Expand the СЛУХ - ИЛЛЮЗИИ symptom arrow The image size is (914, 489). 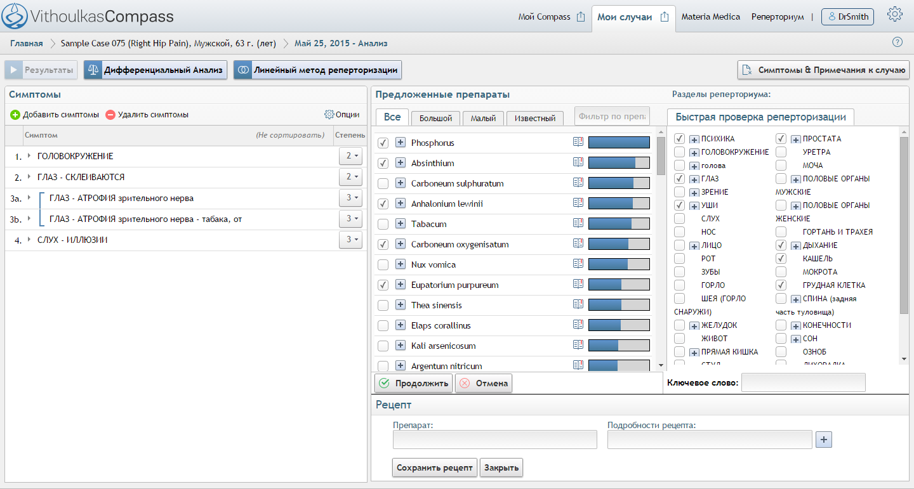pyautogui.click(x=29, y=240)
